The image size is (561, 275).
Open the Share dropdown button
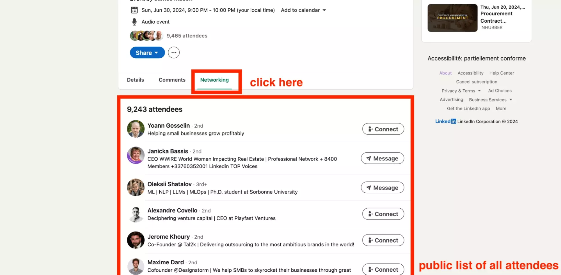(x=147, y=53)
